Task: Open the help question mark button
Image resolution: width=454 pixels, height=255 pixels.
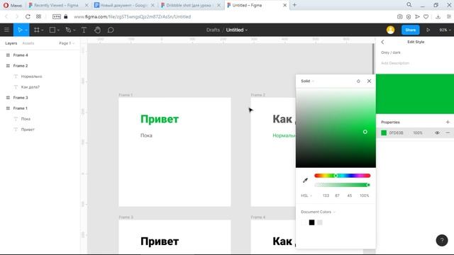Action: pos(442,240)
